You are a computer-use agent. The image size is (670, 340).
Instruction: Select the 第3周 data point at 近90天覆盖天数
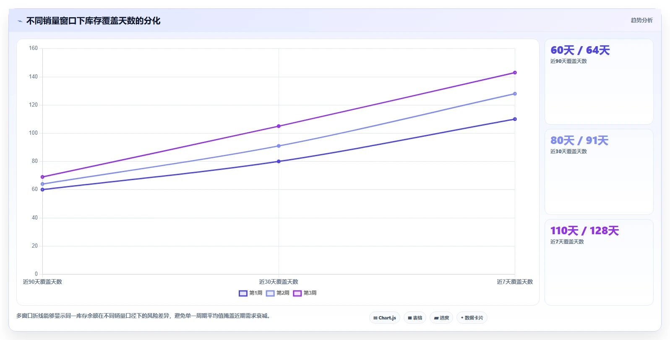click(42, 177)
